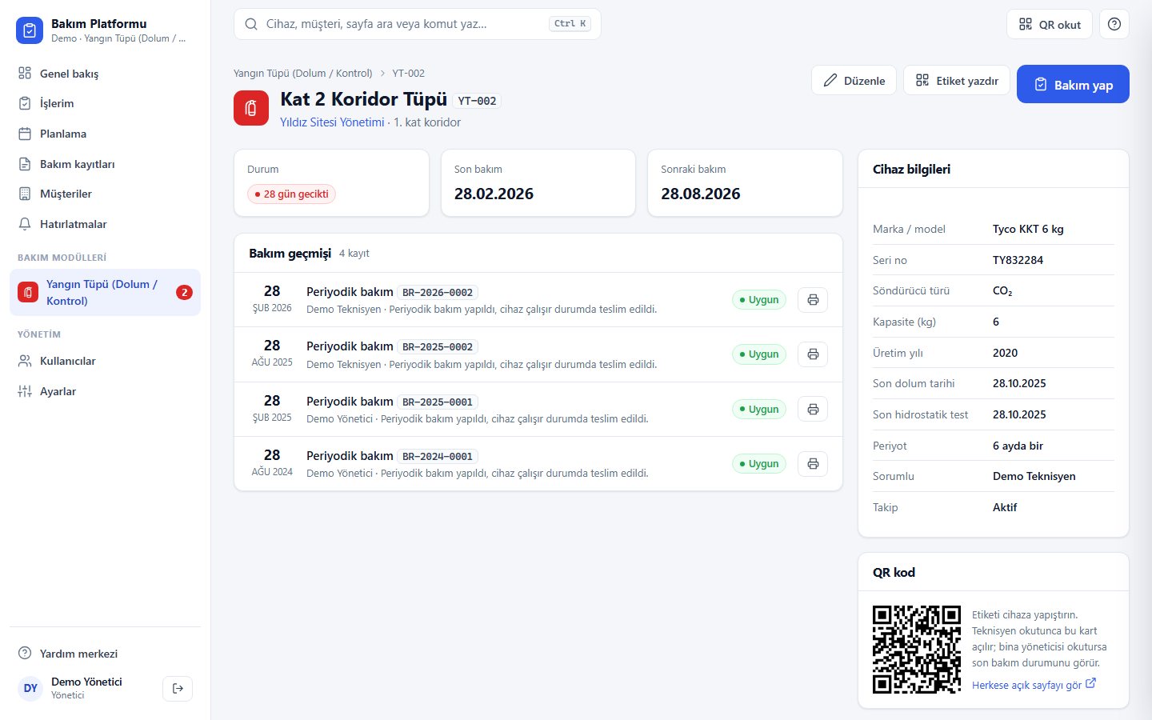Print the BR-2025-0002 maintenance record
The height and width of the screenshot is (720, 1152).
pos(813,354)
